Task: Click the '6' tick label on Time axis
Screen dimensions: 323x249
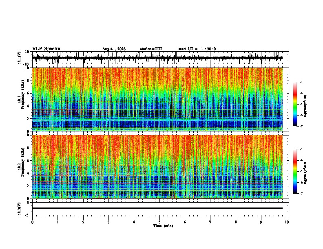Action: (185, 222)
